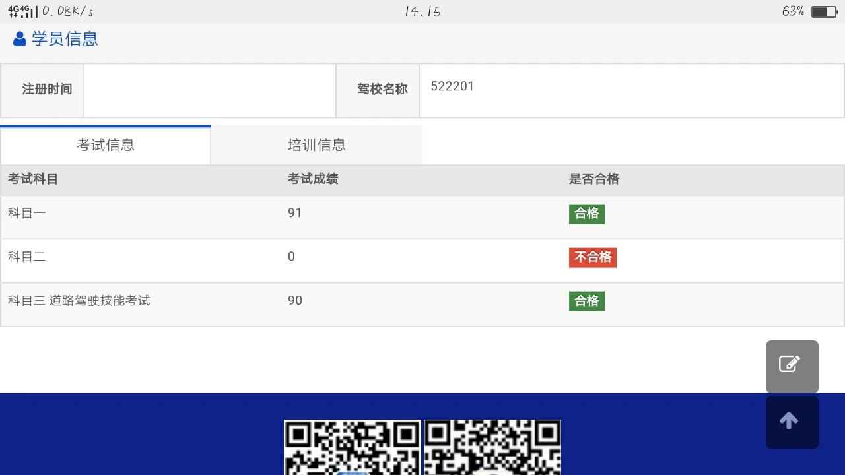Click the red 不合格 badge for 科目二
The image size is (845, 475).
click(x=593, y=257)
